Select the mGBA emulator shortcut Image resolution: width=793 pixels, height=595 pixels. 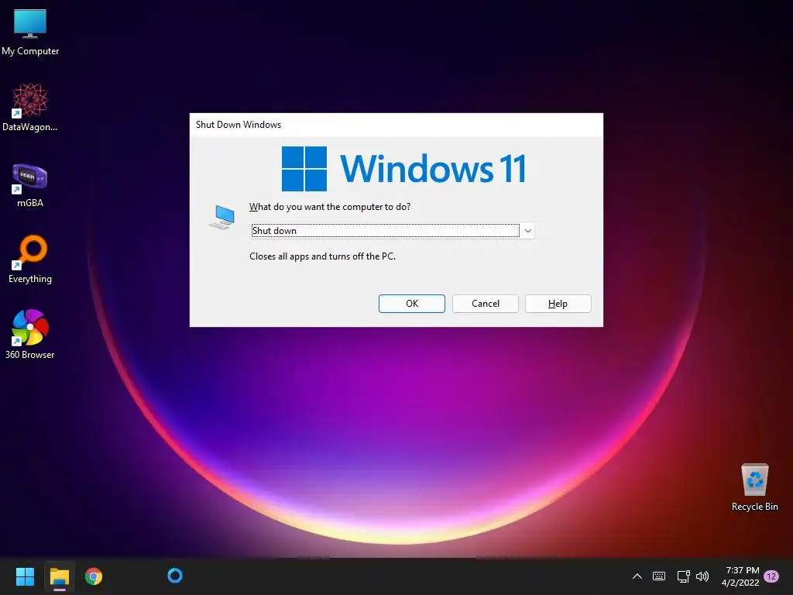pos(30,184)
